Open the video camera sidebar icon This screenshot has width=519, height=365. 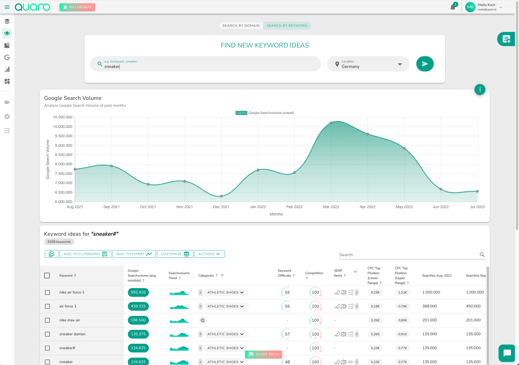click(x=7, y=102)
